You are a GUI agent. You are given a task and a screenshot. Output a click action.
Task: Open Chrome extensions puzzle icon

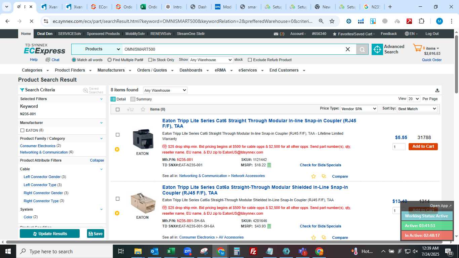pos(421,21)
